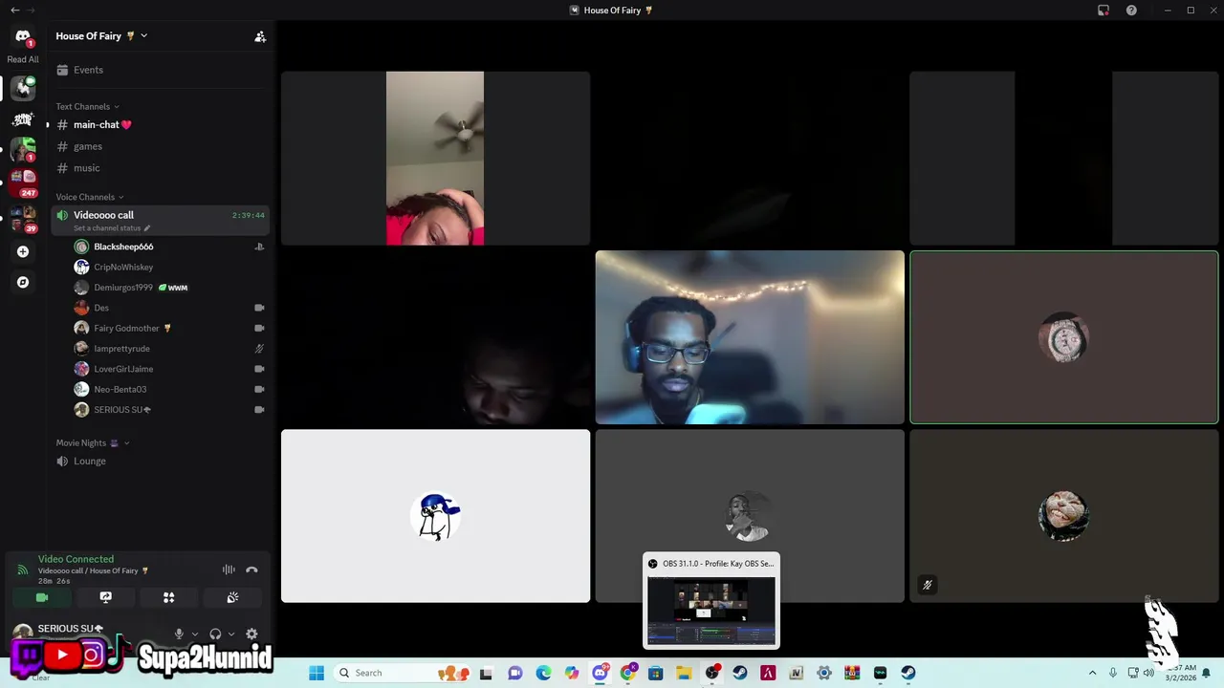Focus the man with headphones video tile
The width and height of the screenshot is (1224, 688).
[x=750, y=337]
